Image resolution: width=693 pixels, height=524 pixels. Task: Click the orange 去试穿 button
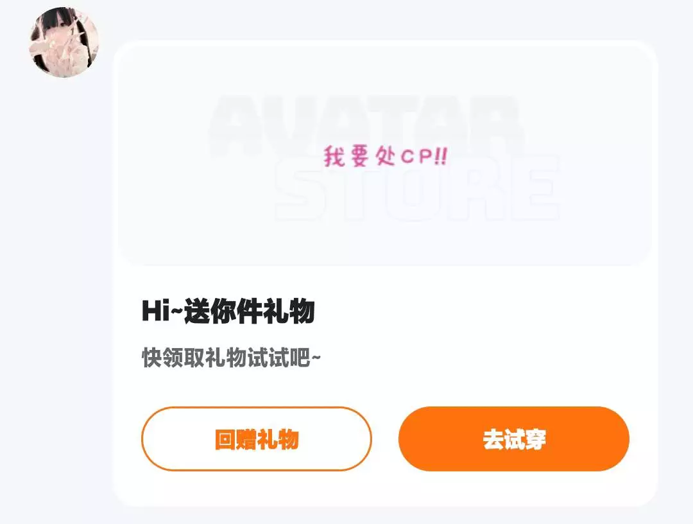[513, 439]
